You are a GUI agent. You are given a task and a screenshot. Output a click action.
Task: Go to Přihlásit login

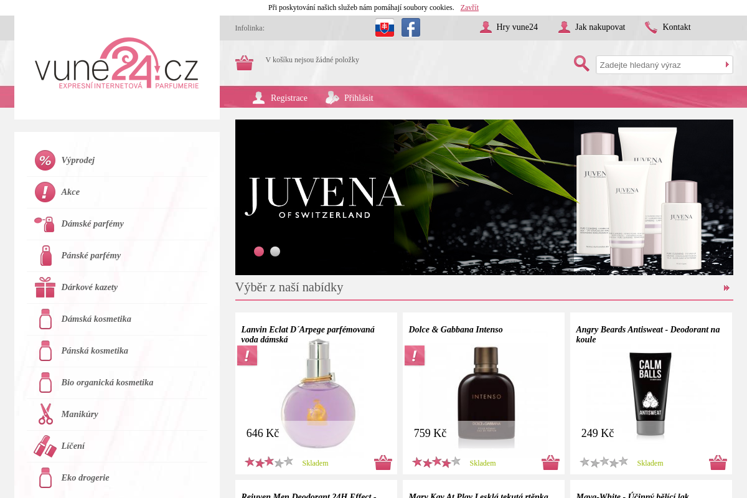pyautogui.click(x=359, y=98)
